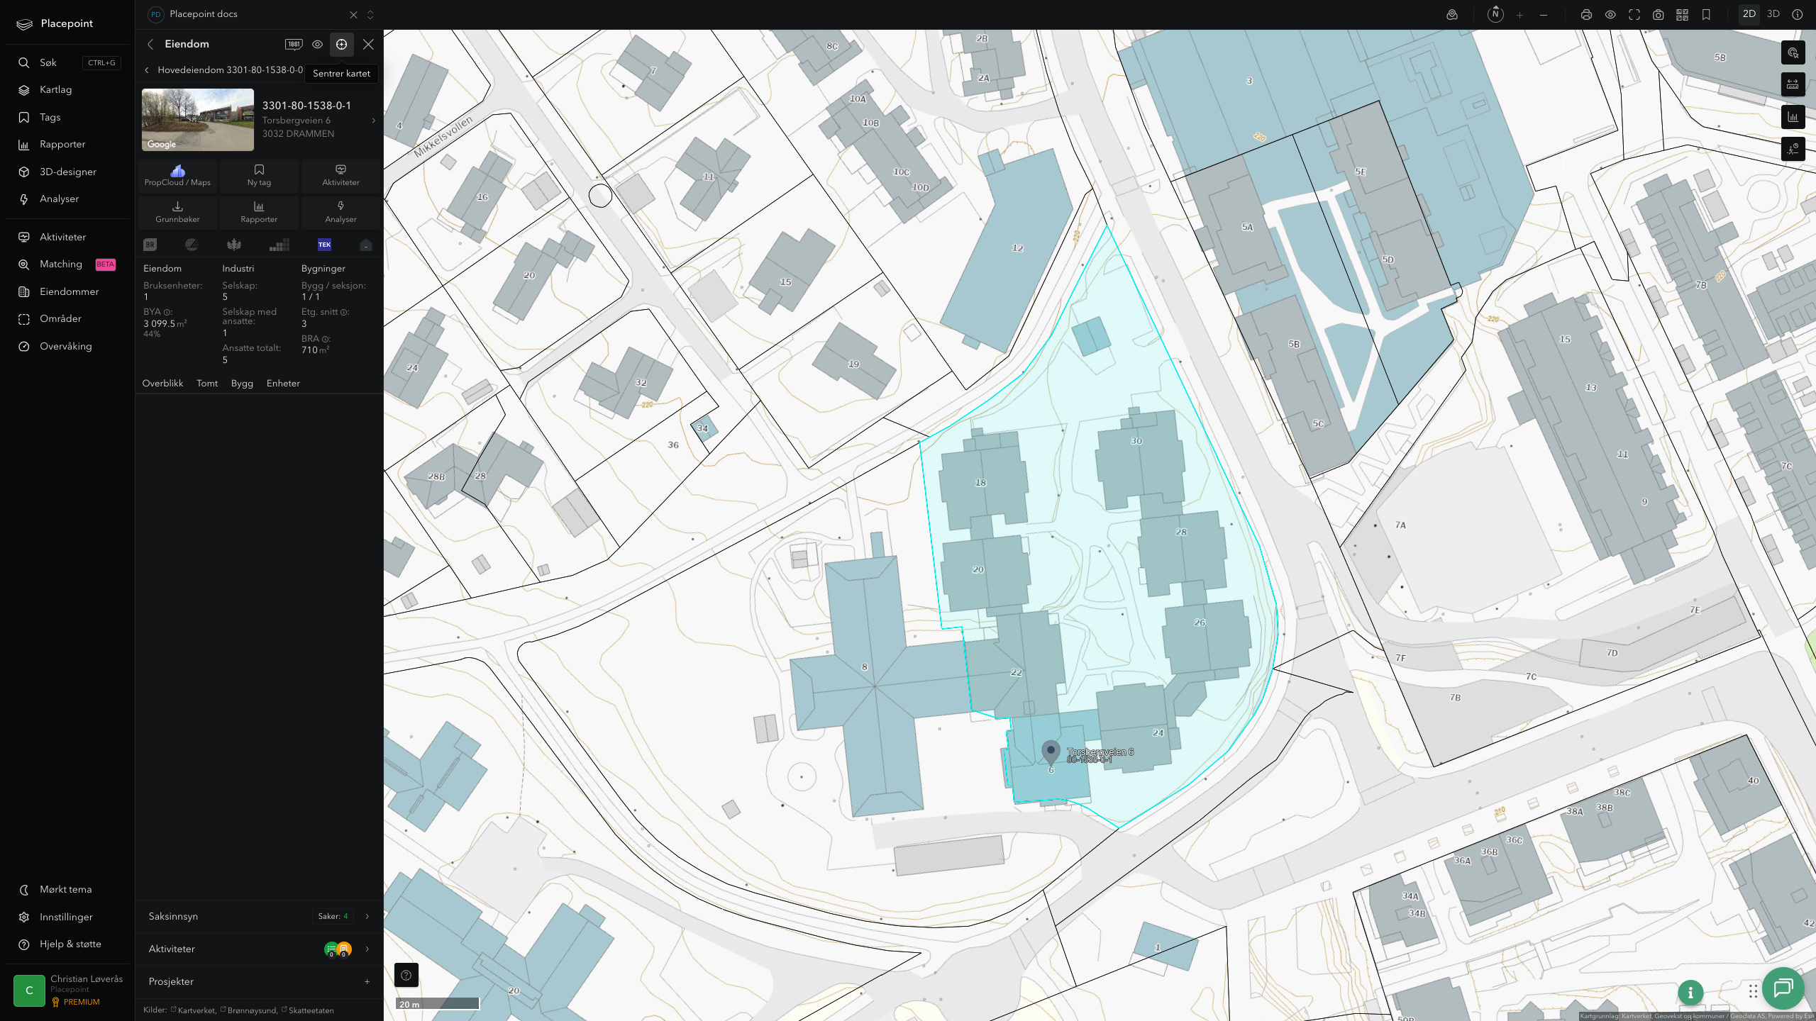The width and height of the screenshot is (1816, 1021).
Task: Expand property 3301-80-1538-0-1 details chevron
Action: (x=374, y=120)
